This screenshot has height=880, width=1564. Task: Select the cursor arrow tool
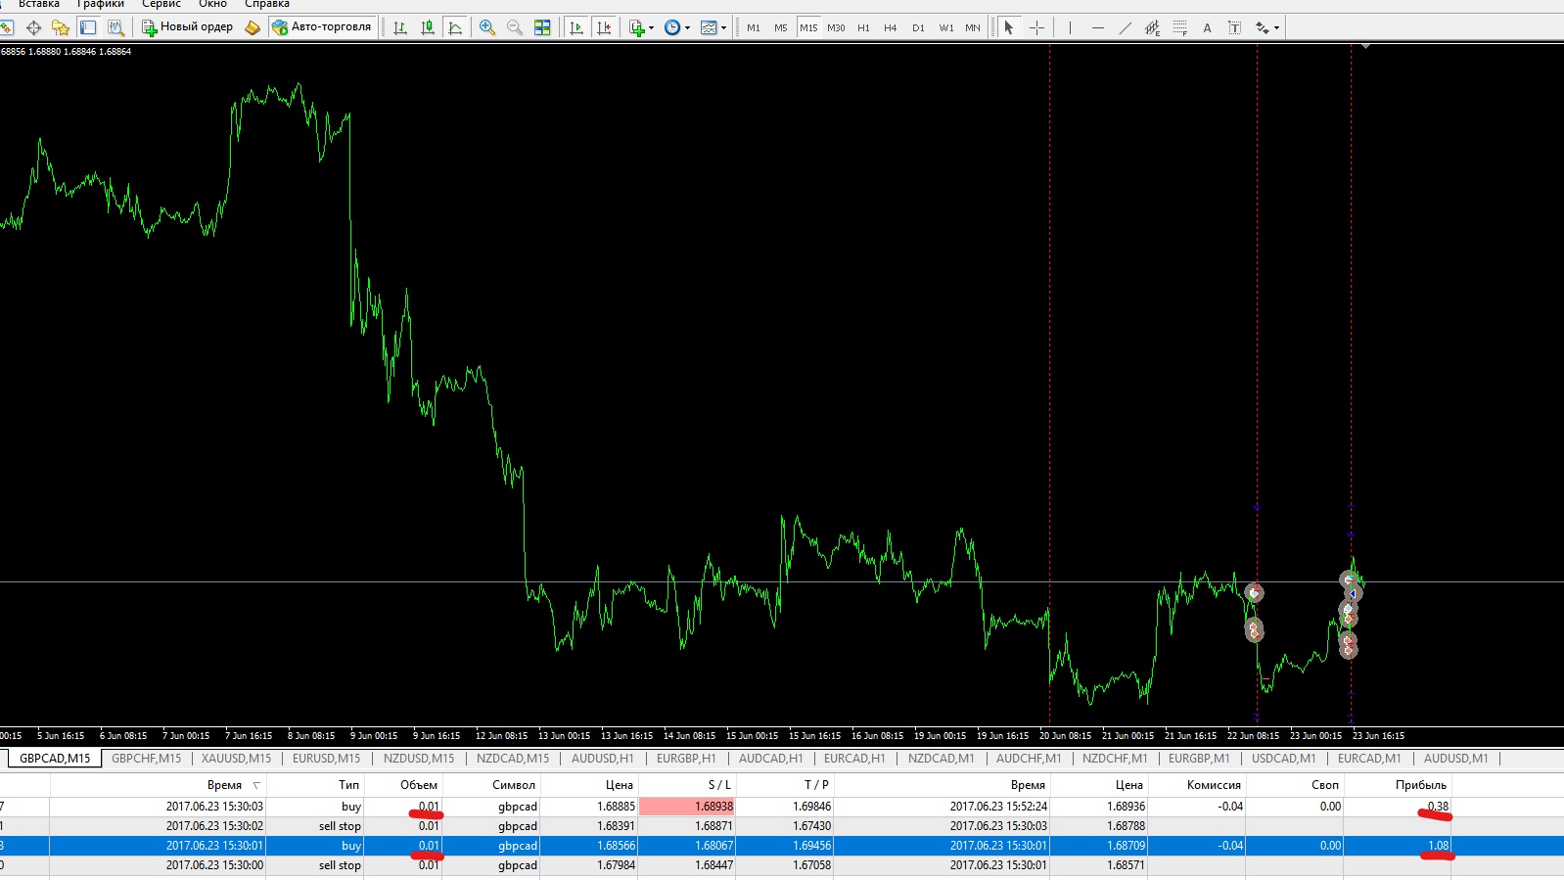click(1009, 27)
